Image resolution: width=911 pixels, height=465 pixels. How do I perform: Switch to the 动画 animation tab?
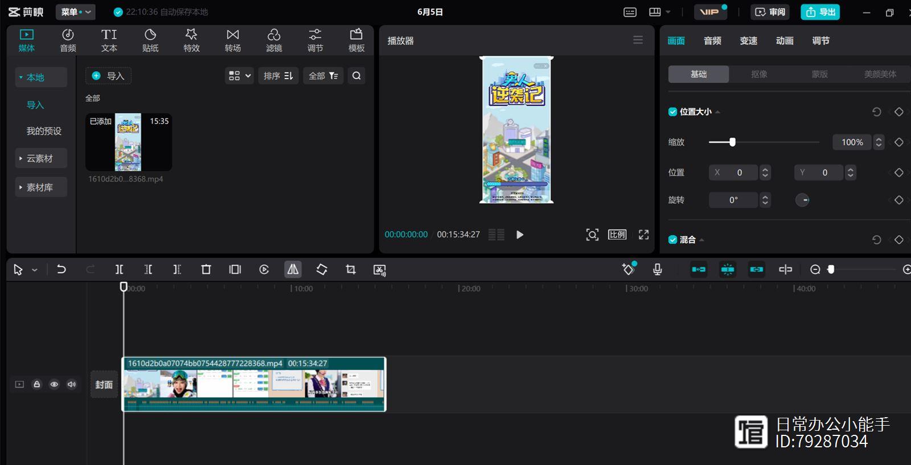pos(785,40)
